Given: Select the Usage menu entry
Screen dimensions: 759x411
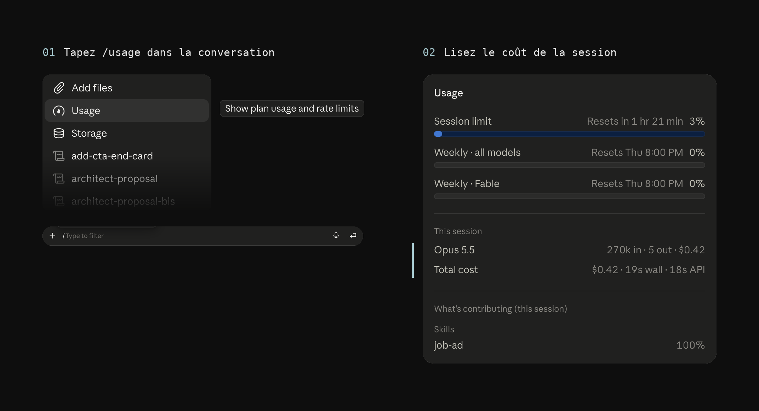Looking at the screenshot, I should pyautogui.click(x=127, y=111).
